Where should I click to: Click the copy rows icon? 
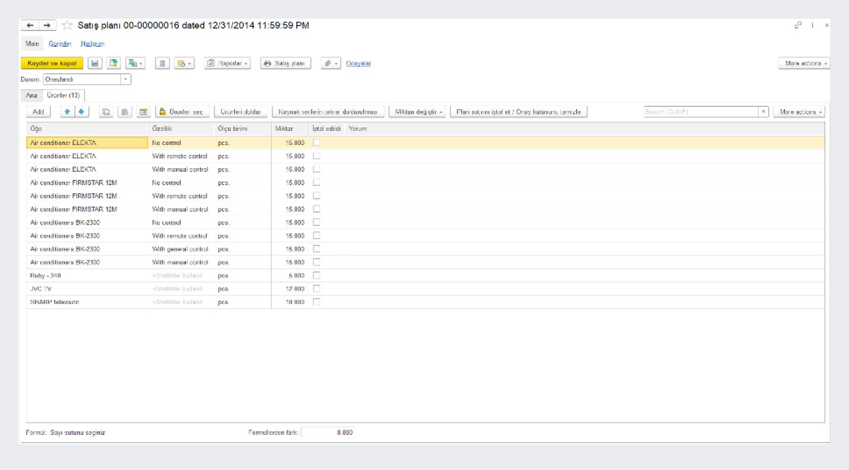(x=106, y=112)
